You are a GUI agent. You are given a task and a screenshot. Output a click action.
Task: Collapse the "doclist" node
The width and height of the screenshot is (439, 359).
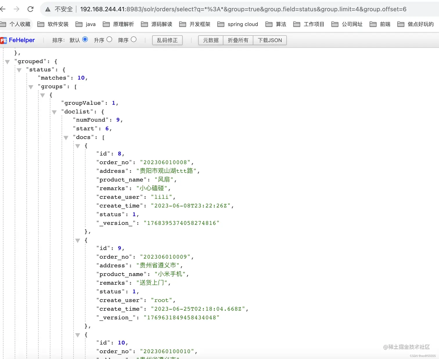54,112
